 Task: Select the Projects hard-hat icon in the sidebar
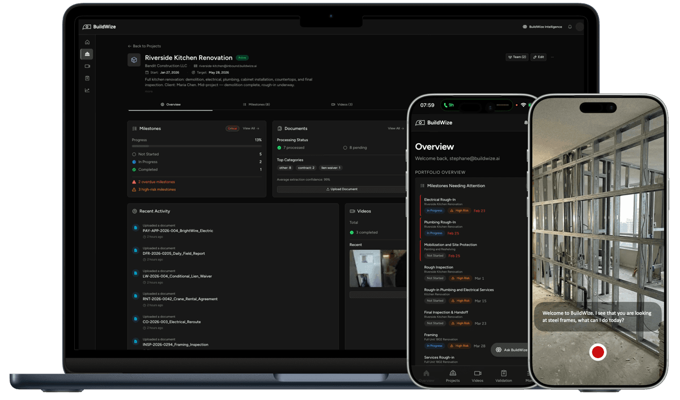pos(87,54)
